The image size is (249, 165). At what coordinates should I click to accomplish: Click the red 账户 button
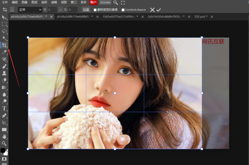tap(93, 2)
